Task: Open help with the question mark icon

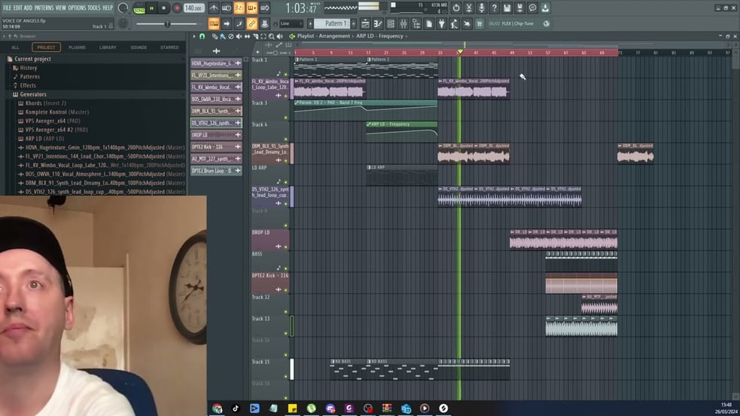Action: point(494,8)
